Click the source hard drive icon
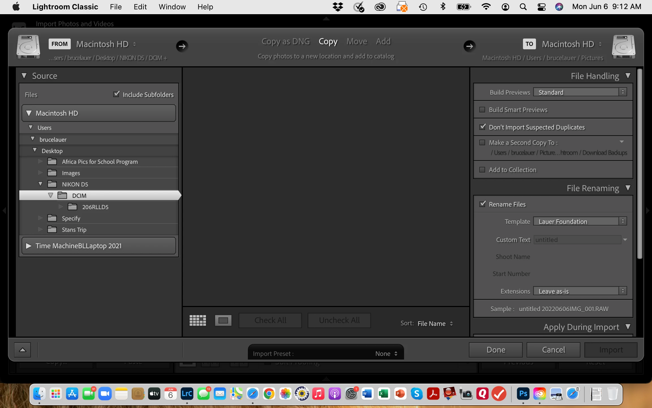This screenshot has width=652, height=408. tap(28, 47)
